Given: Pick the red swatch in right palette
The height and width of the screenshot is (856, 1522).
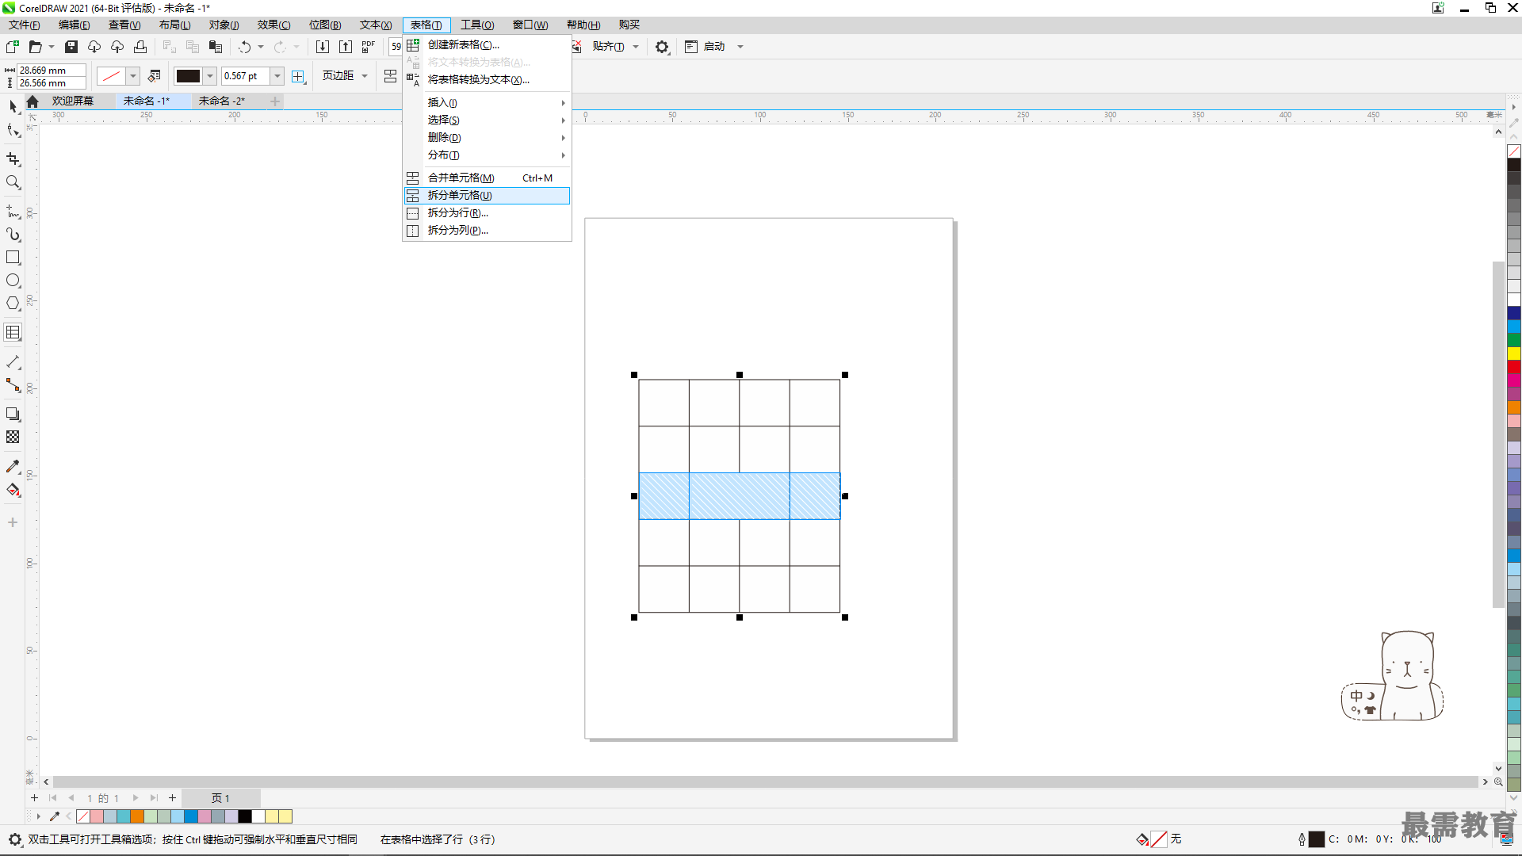Looking at the screenshot, I should pyautogui.click(x=1514, y=367).
